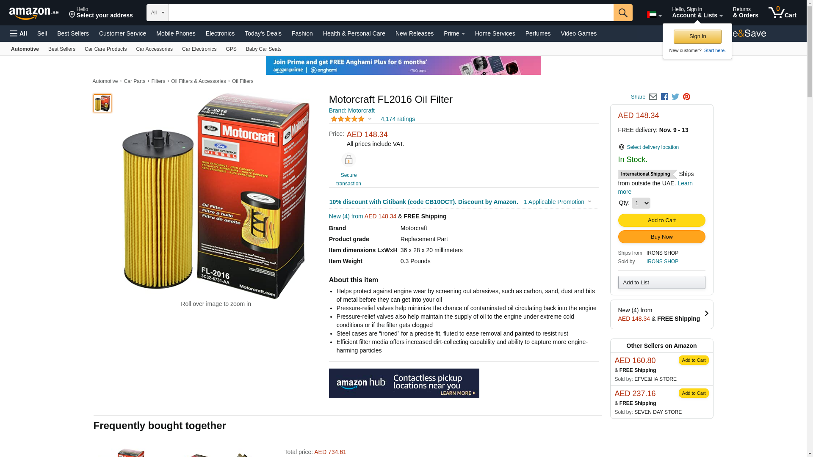
Task: Open the All search category dropdown
Action: pyautogui.click(x=158, y=13)
